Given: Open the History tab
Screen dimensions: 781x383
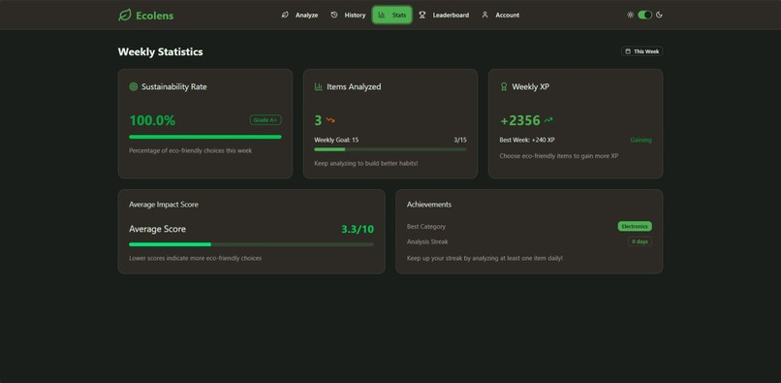Looking at the screenshot, I should pos(348,15).
